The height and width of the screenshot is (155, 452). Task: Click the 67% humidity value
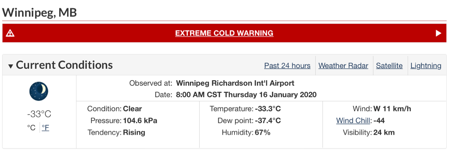(262, 133)
